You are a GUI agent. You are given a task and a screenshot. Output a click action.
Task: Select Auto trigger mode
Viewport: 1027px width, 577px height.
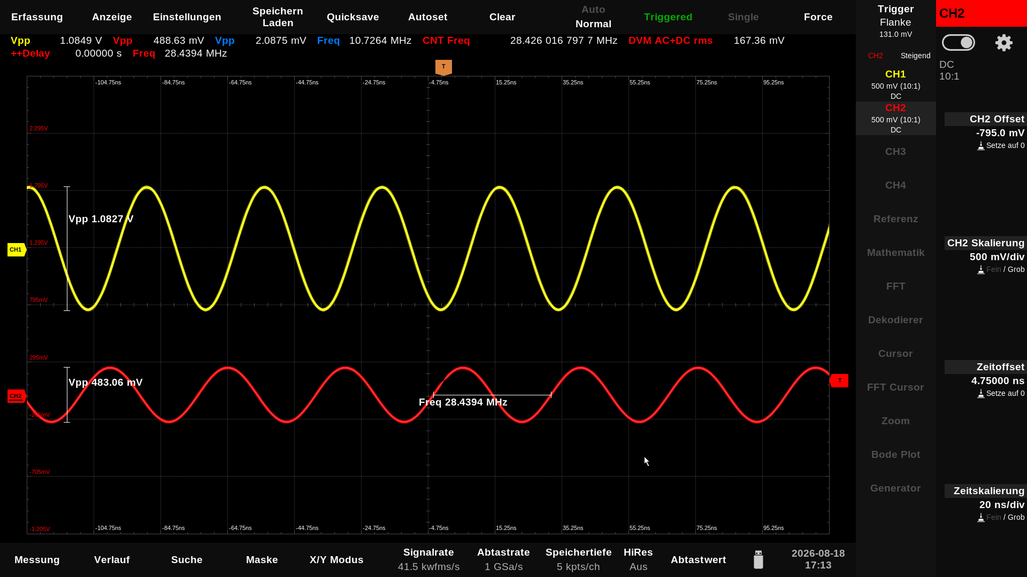point(593,10)
